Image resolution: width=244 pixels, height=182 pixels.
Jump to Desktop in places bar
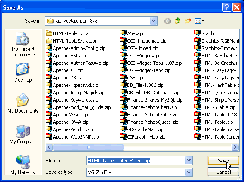coord(23,73)
